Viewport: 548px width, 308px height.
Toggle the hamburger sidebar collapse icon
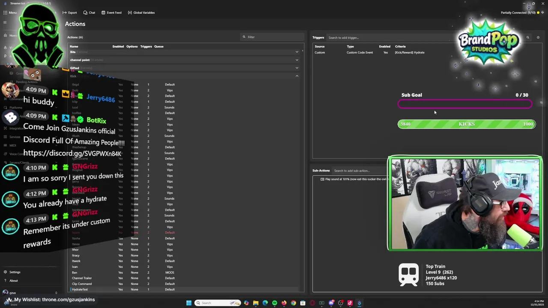pyautogui.click(x=5, y=22)
